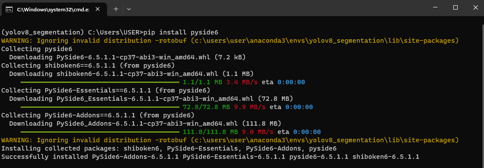The image size is (484, 168).
Task: Click the "Collecting PySide6-Addons==6.5.1.1" line
Action: pyautogui.click(x=97, y=115)
